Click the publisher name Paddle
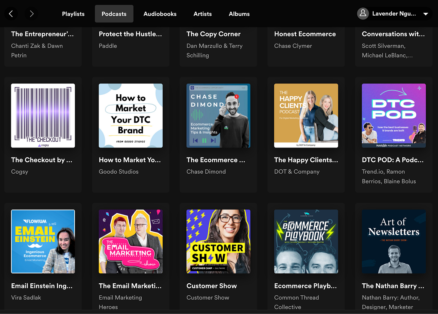438x314 pixels. point(108,46)
